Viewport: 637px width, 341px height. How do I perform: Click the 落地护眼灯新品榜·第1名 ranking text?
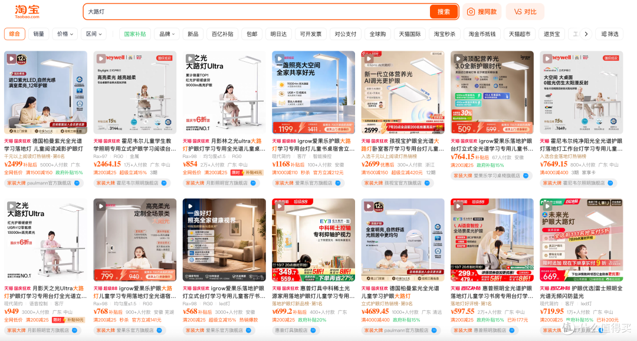click(297, 304)
